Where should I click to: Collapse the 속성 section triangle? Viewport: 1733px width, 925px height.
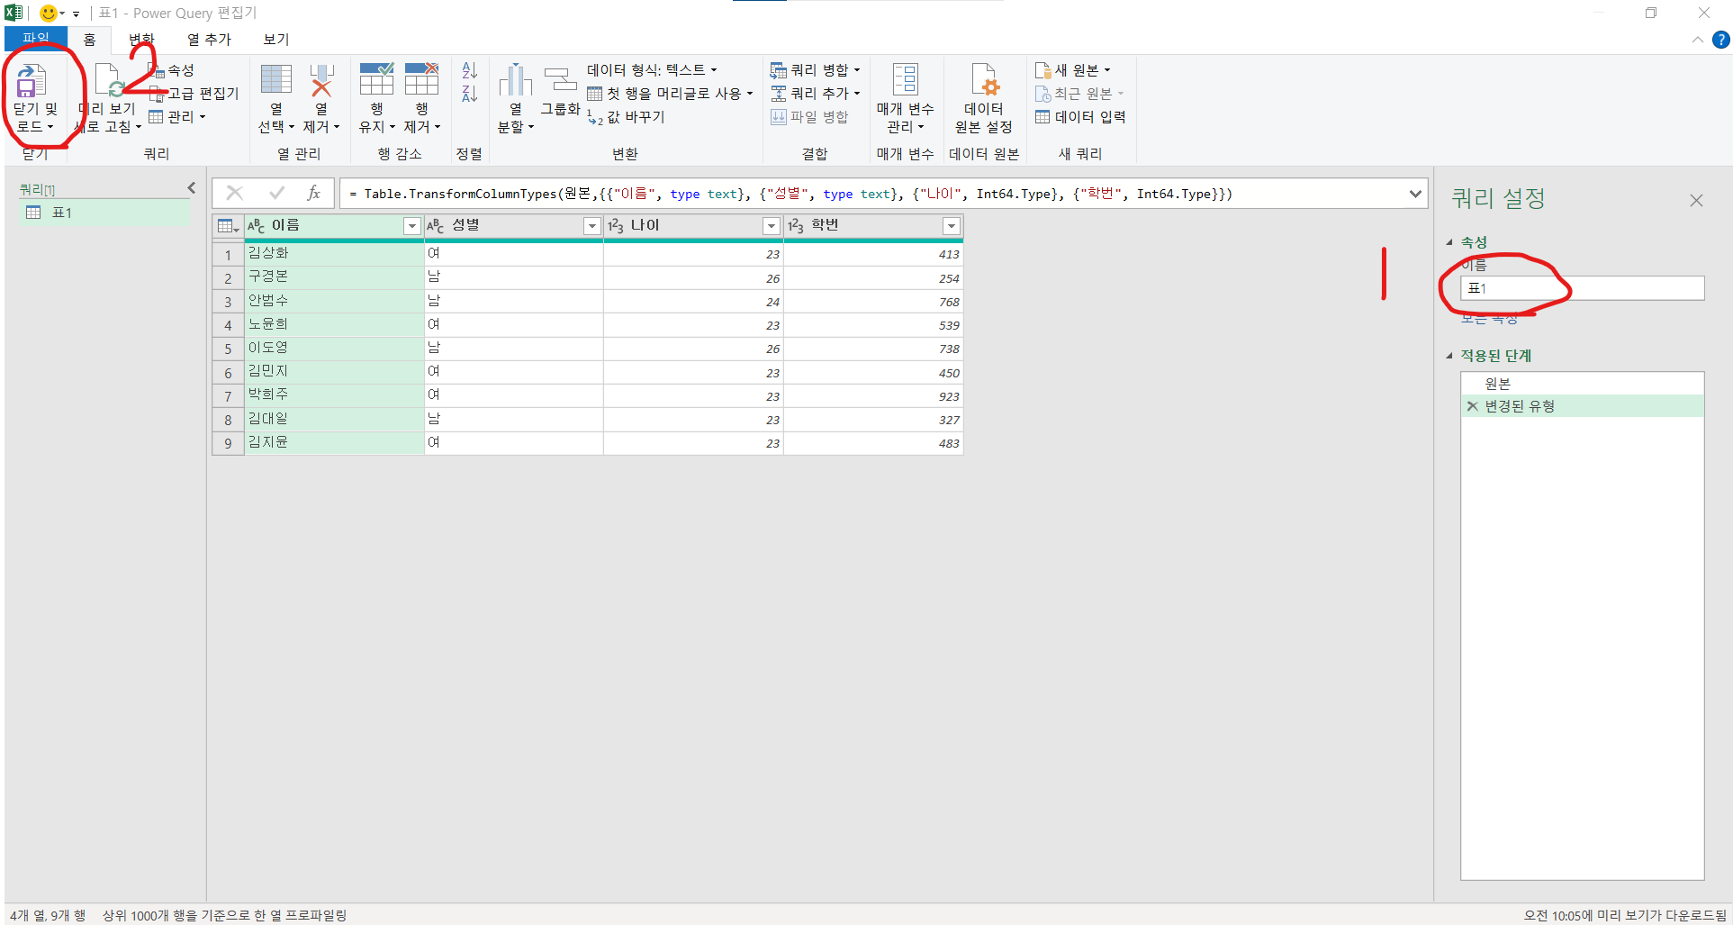pos(1449,242)
